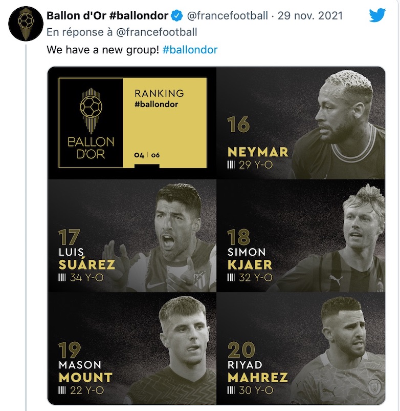Click the gold number 20 ranking
The width and height of the screenshot is (400, 411).
(x=241, y=350)
